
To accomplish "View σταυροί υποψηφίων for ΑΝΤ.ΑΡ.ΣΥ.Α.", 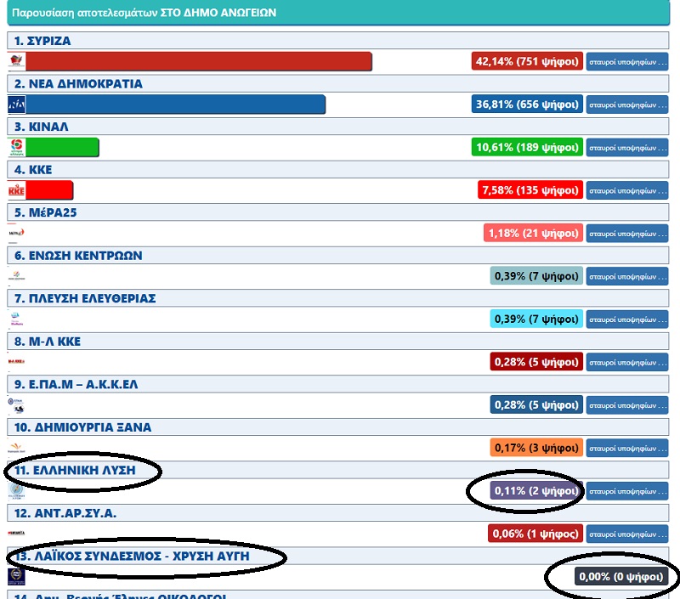I will [626, 534].
